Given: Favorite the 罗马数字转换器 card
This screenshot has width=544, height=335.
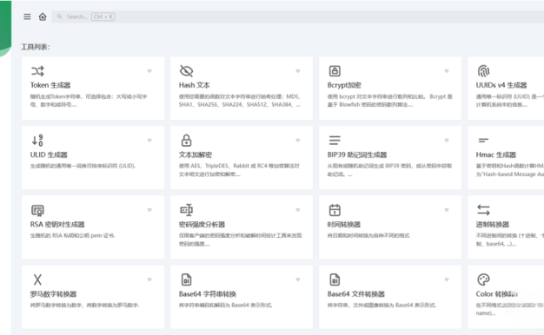Looking at the screenshot, I should tap(149, 279).
